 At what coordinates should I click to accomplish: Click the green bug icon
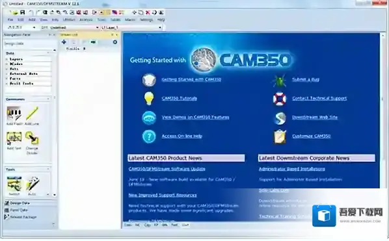tap(280, 81)
